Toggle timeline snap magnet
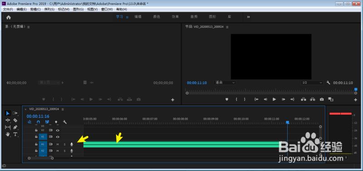Image resolution: width=363 pixels, height=171 pixels. tap(38, 122)
